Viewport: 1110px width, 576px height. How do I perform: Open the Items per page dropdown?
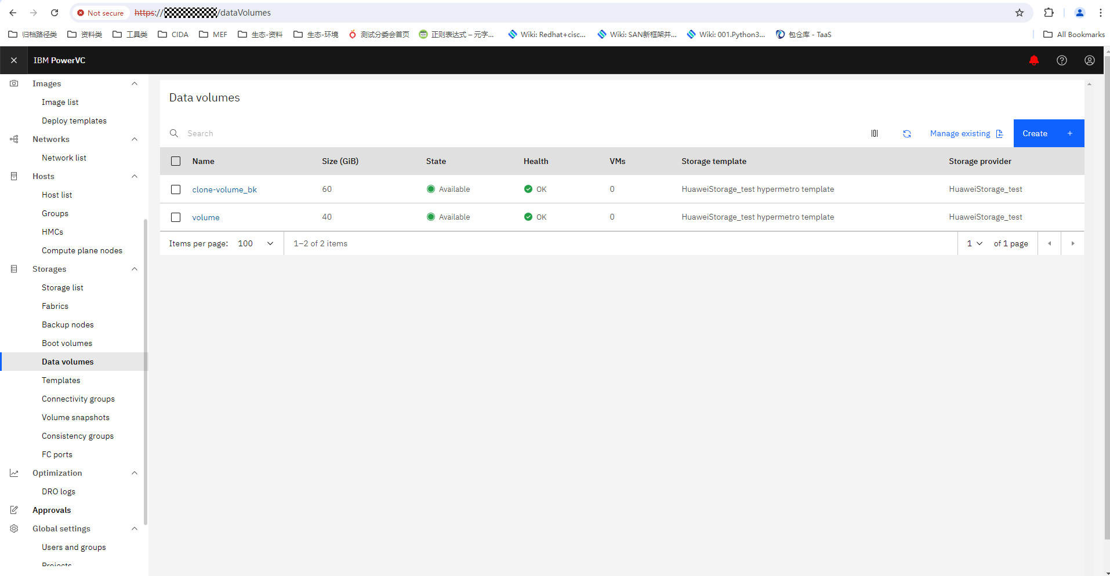[x=256, y=243]
